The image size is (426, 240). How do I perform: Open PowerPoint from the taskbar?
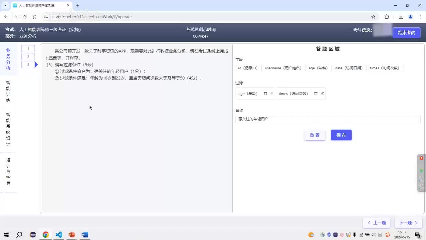(72, 235)
